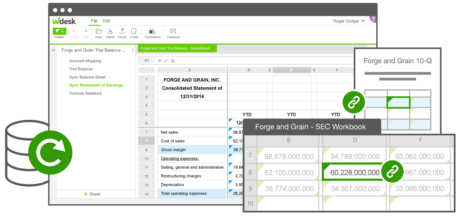Click 60,228,000,000 cell in SEC Workbook
465x217 pixels.
(x=355, y=172)
